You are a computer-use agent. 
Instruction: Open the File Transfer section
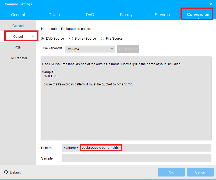click(x=18, y=58)
